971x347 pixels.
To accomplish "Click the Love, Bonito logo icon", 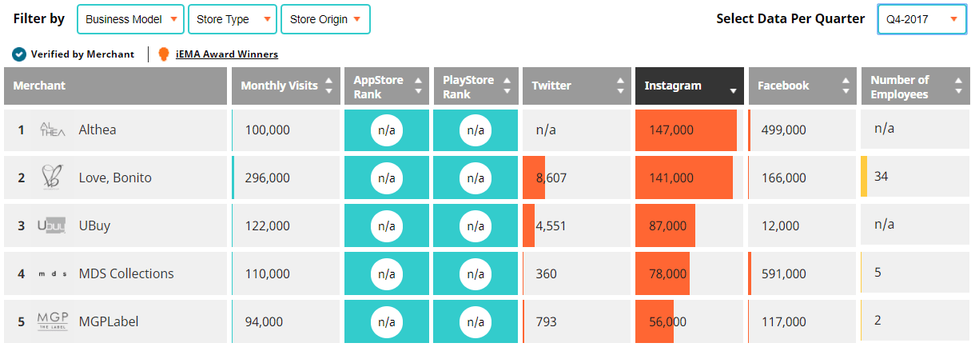I will click(x=54, y=177).
